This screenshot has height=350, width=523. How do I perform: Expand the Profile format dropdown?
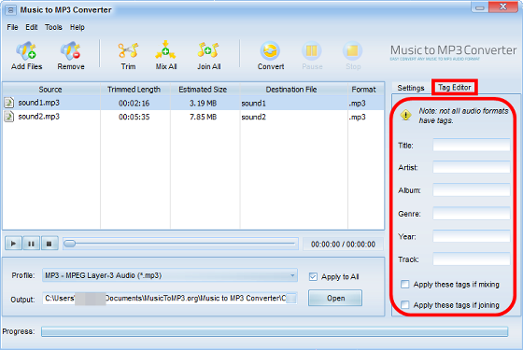tap(292, 275)
